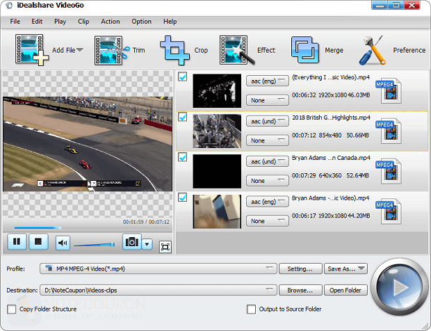The image size is (431, 331).
Task: Pause the video preview
Action: 17,242
